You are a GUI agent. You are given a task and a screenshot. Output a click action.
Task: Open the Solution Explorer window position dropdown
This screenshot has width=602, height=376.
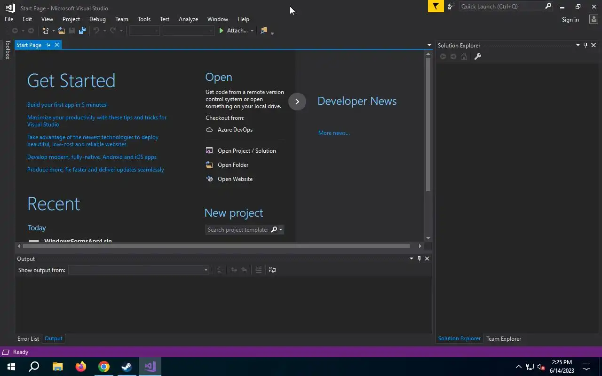point(578,45)
